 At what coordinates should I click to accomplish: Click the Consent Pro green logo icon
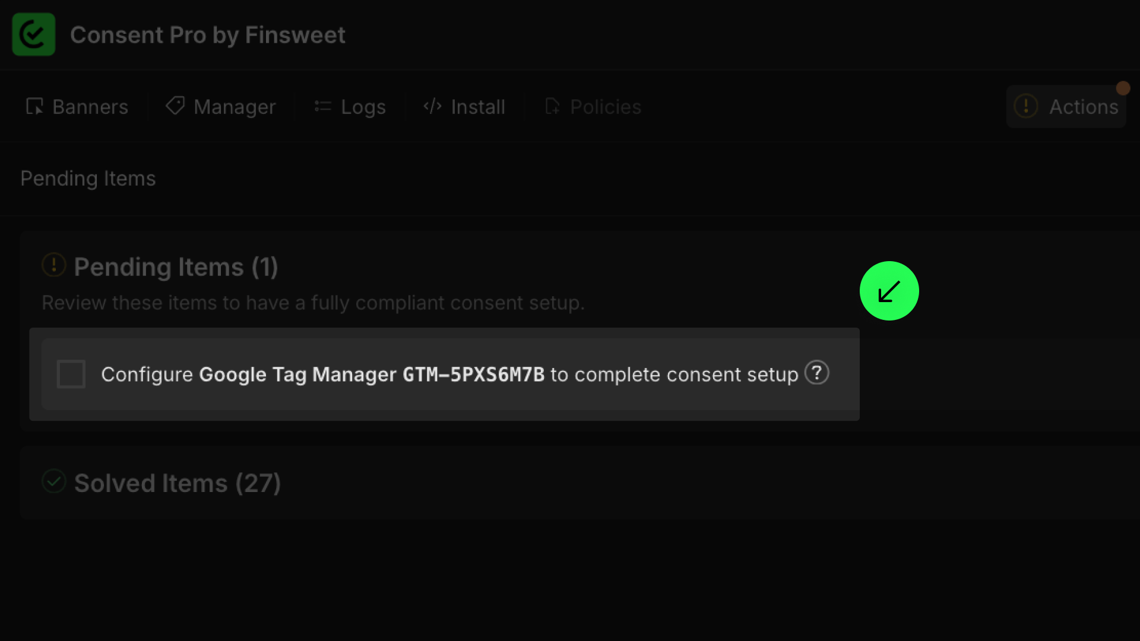(x=34, y=34)
